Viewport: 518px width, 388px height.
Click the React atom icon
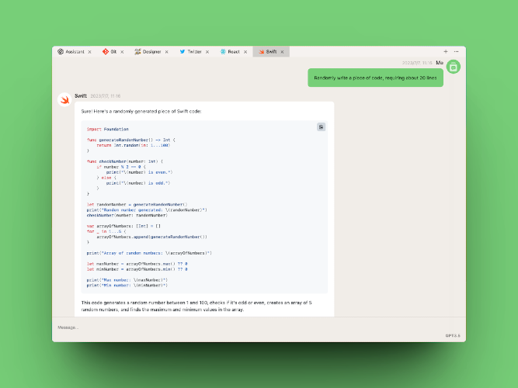pos(223,52)
